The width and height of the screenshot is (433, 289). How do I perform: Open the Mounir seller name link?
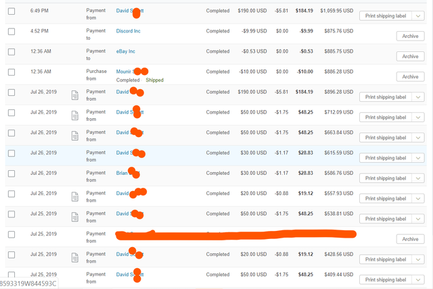pyautogui.click(x=124, y=72)
